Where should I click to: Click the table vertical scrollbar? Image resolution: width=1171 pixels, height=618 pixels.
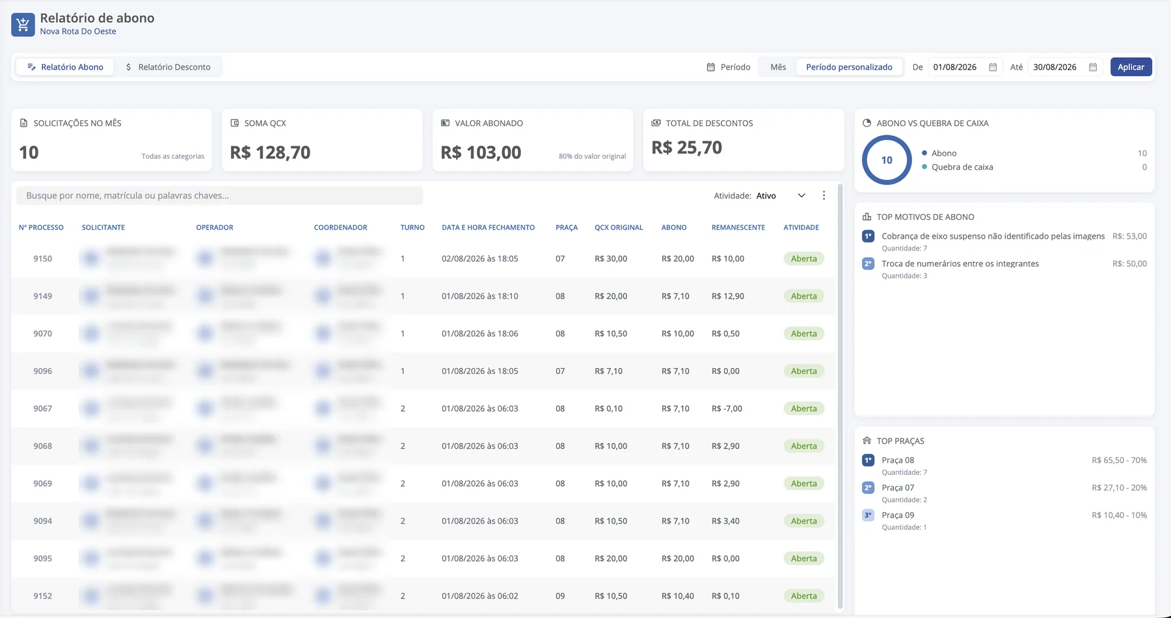pyautogui.click(x=840, y=397)
